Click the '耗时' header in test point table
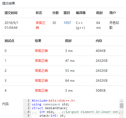 [68, 41]
